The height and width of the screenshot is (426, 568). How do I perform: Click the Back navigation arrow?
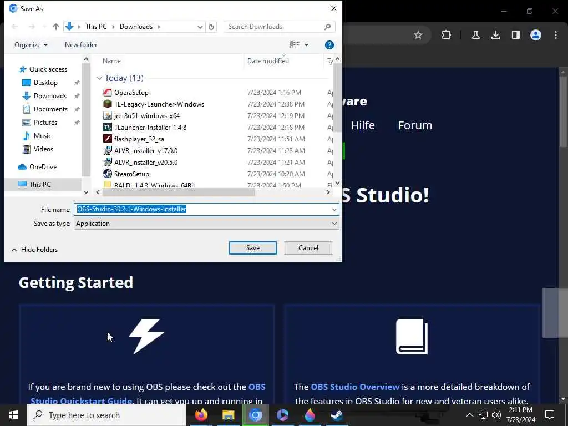(x=15, y=27)
